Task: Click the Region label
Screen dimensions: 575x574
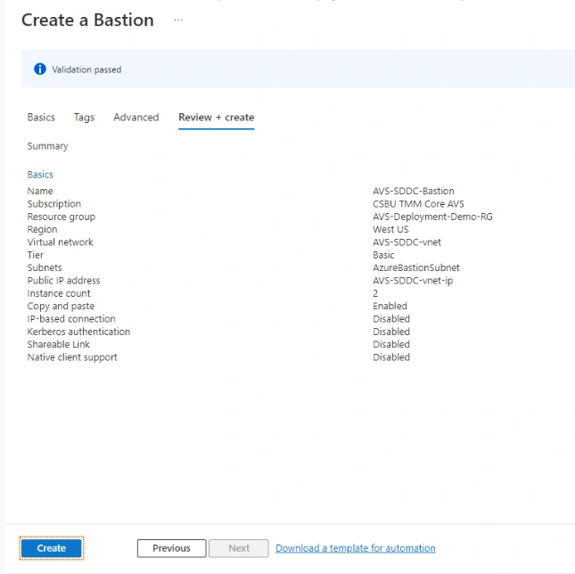Action: click(42, 230)
